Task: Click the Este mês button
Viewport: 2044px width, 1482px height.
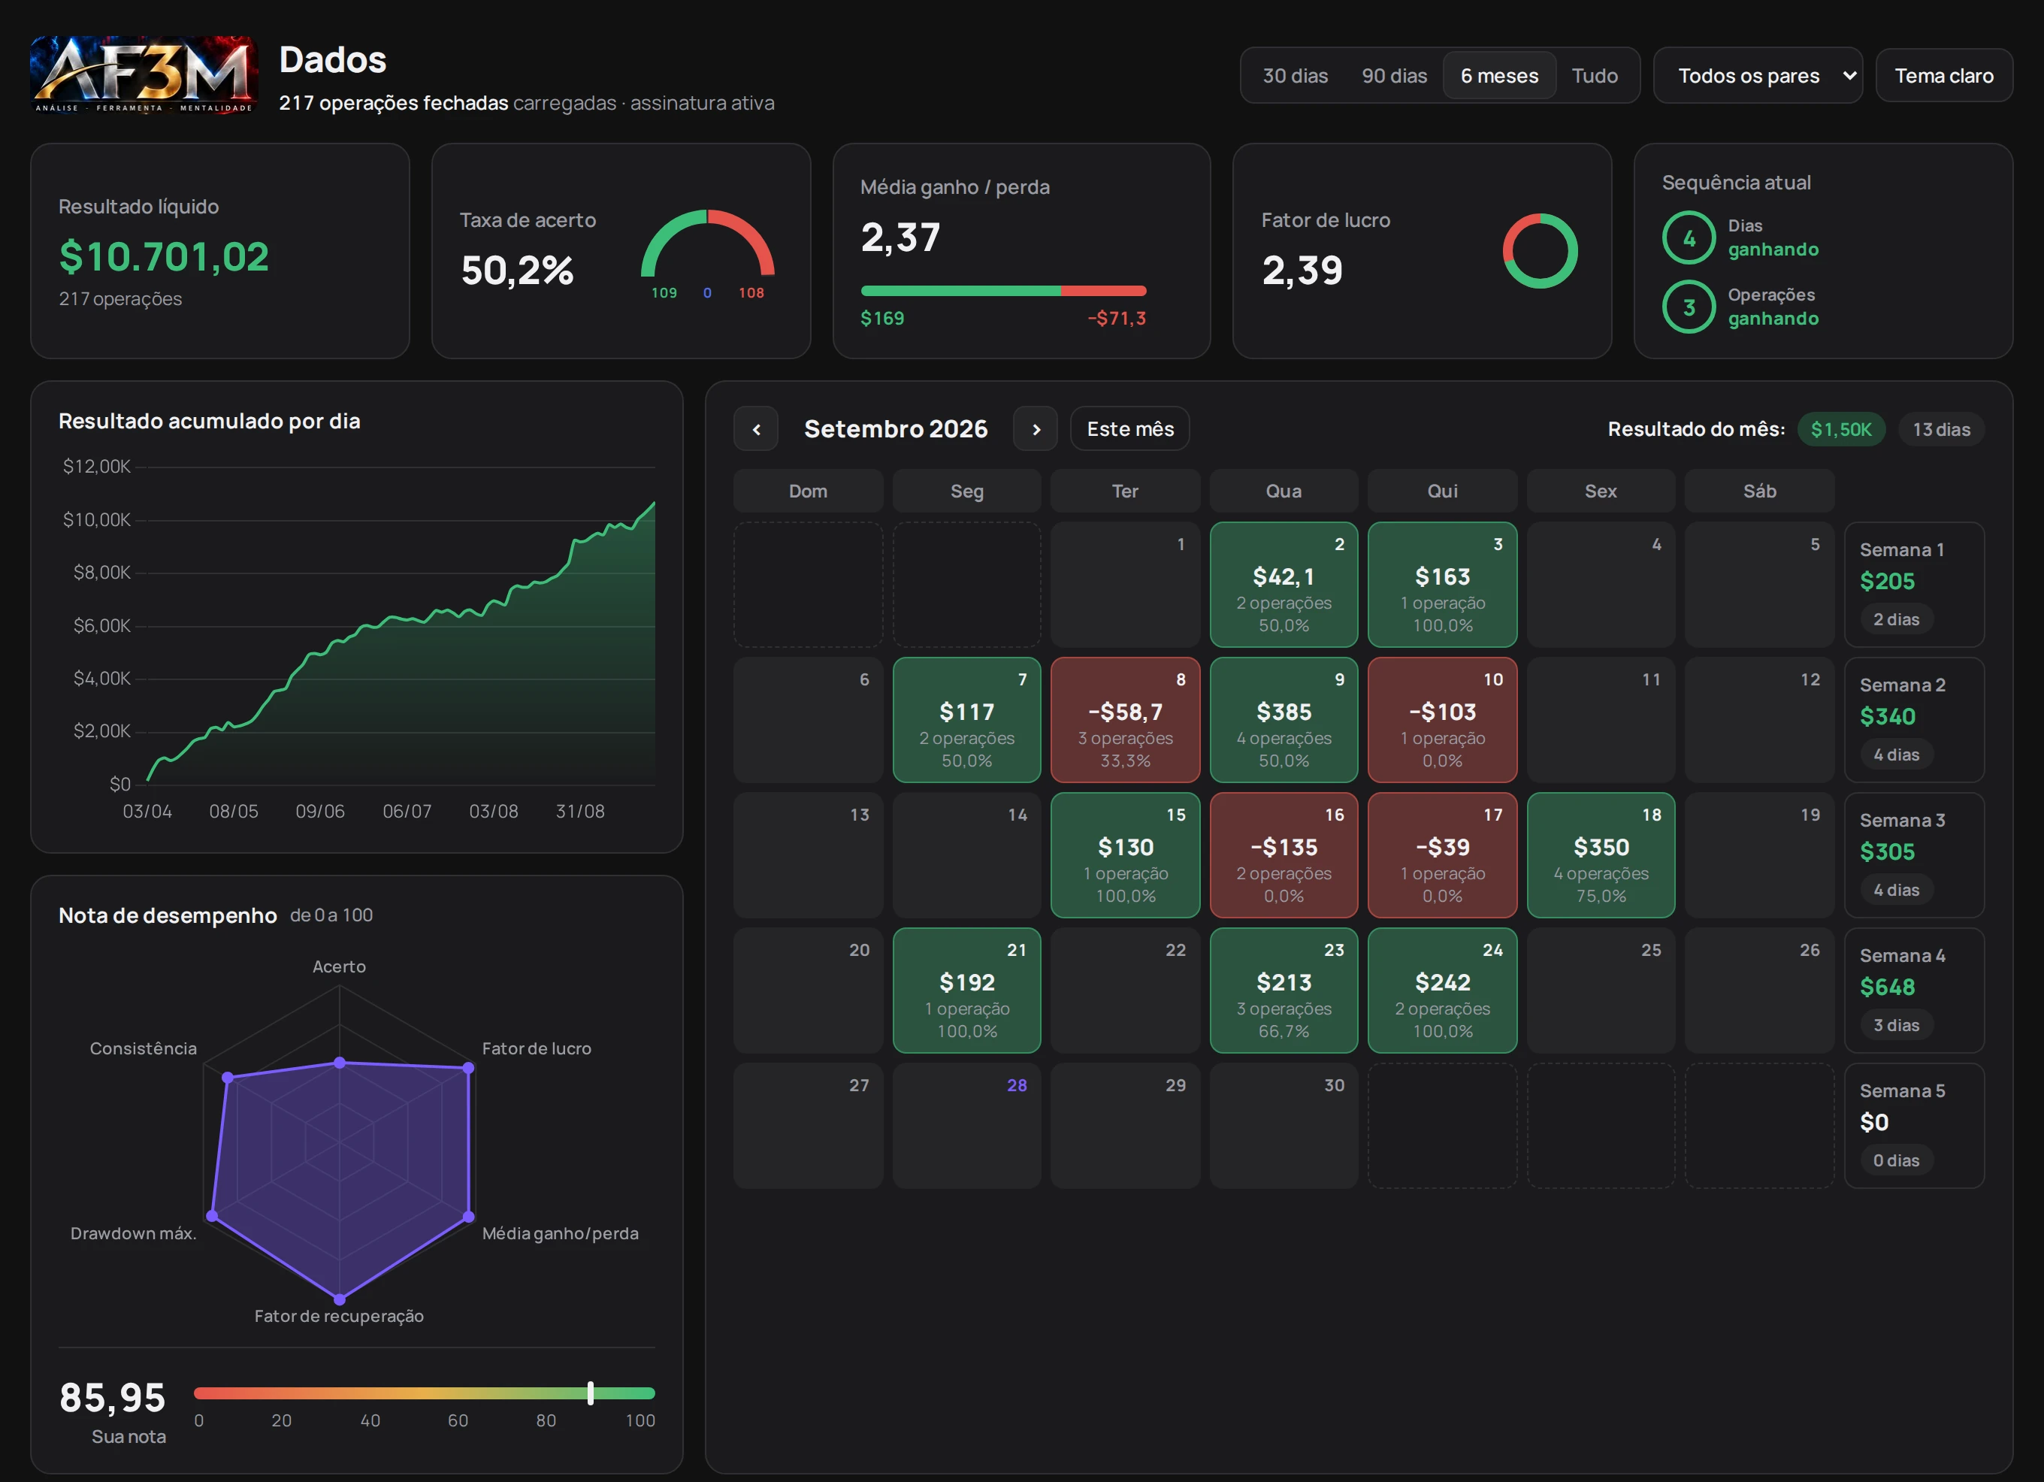Action: [x=1130, y=429]
